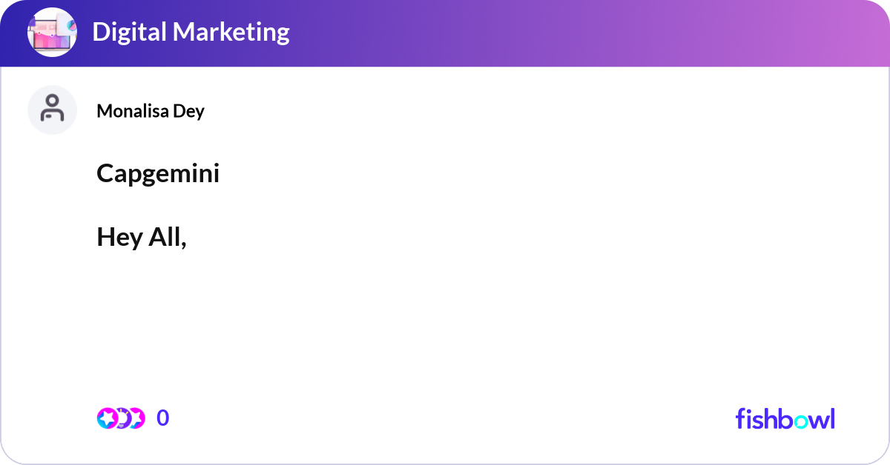
Task: Open the Capgemini post title
Action: pos(158,173)
